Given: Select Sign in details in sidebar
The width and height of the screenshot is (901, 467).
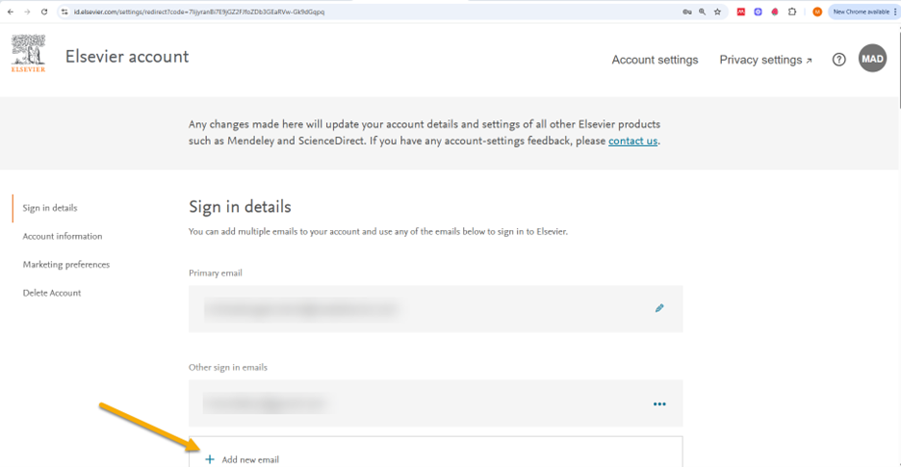Looking at the screenshot, I should point(50,208).
